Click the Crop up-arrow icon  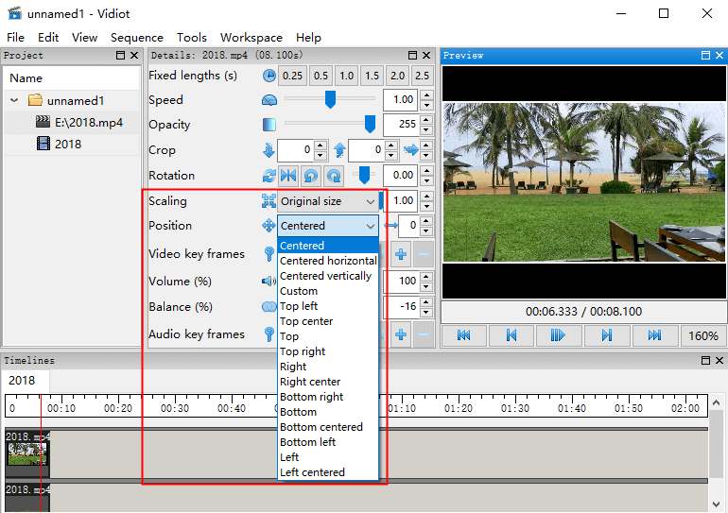click(x=339, y=150)
